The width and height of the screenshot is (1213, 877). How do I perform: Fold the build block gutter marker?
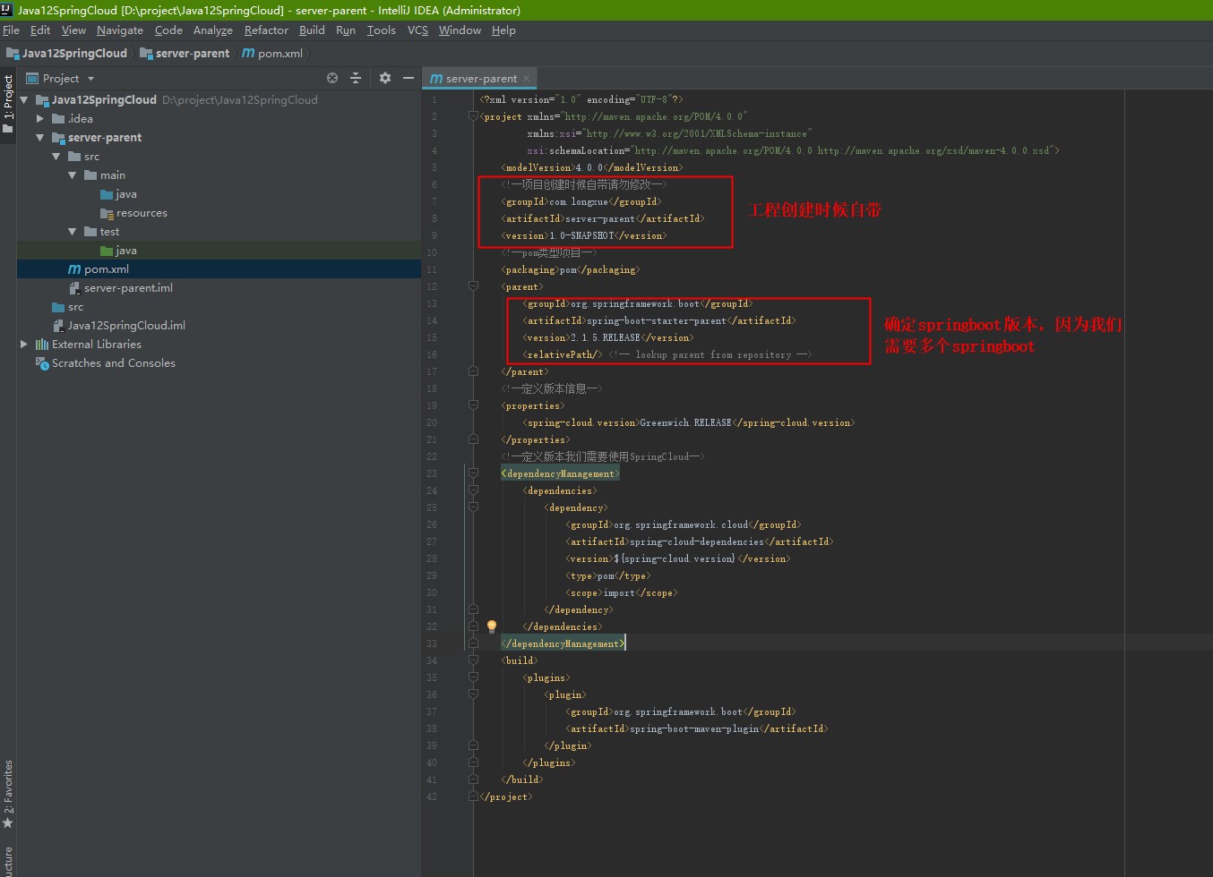pos(473,660)
